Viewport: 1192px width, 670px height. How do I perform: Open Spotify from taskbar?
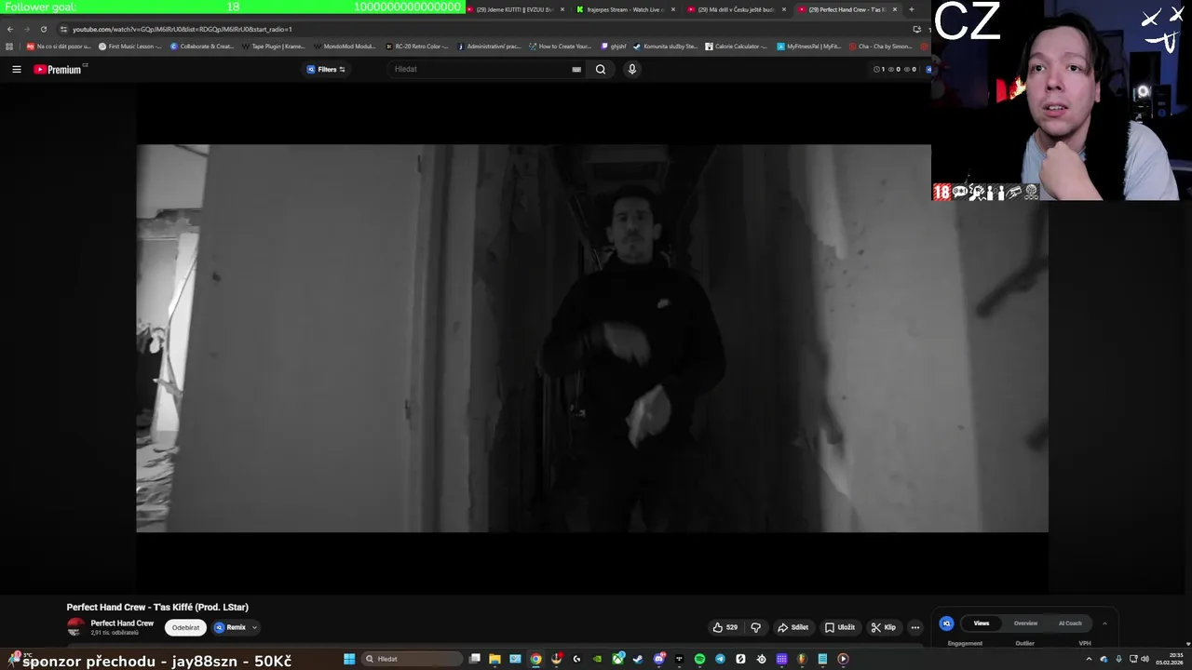[699, 659]
